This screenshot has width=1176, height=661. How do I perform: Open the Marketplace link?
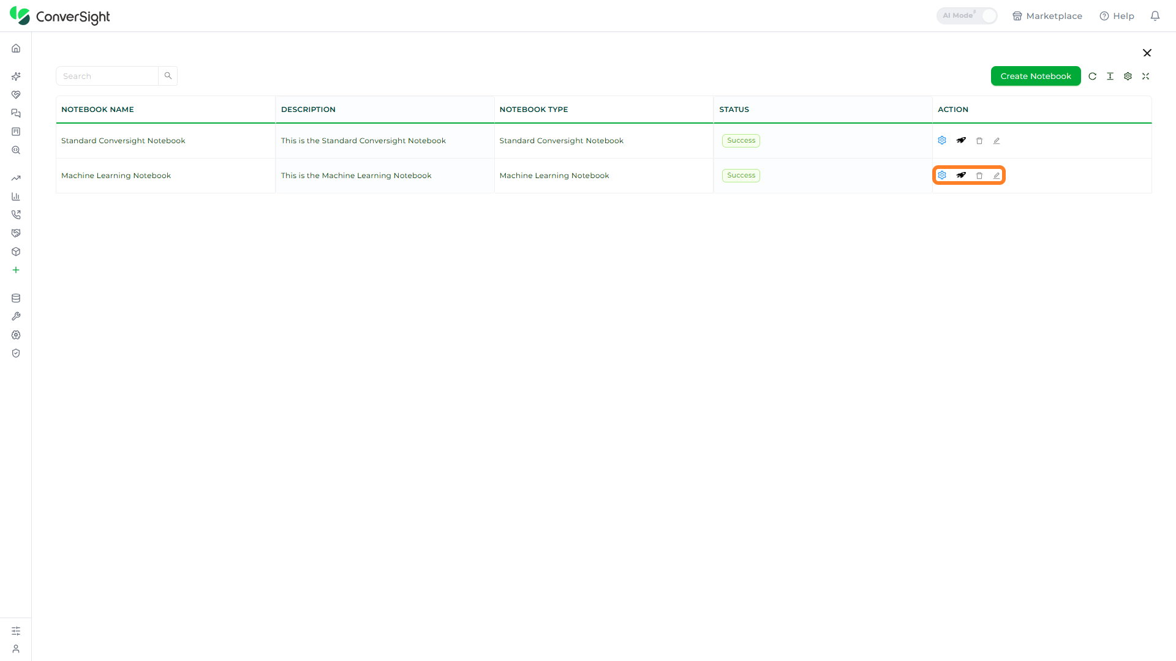point(1047,16)
